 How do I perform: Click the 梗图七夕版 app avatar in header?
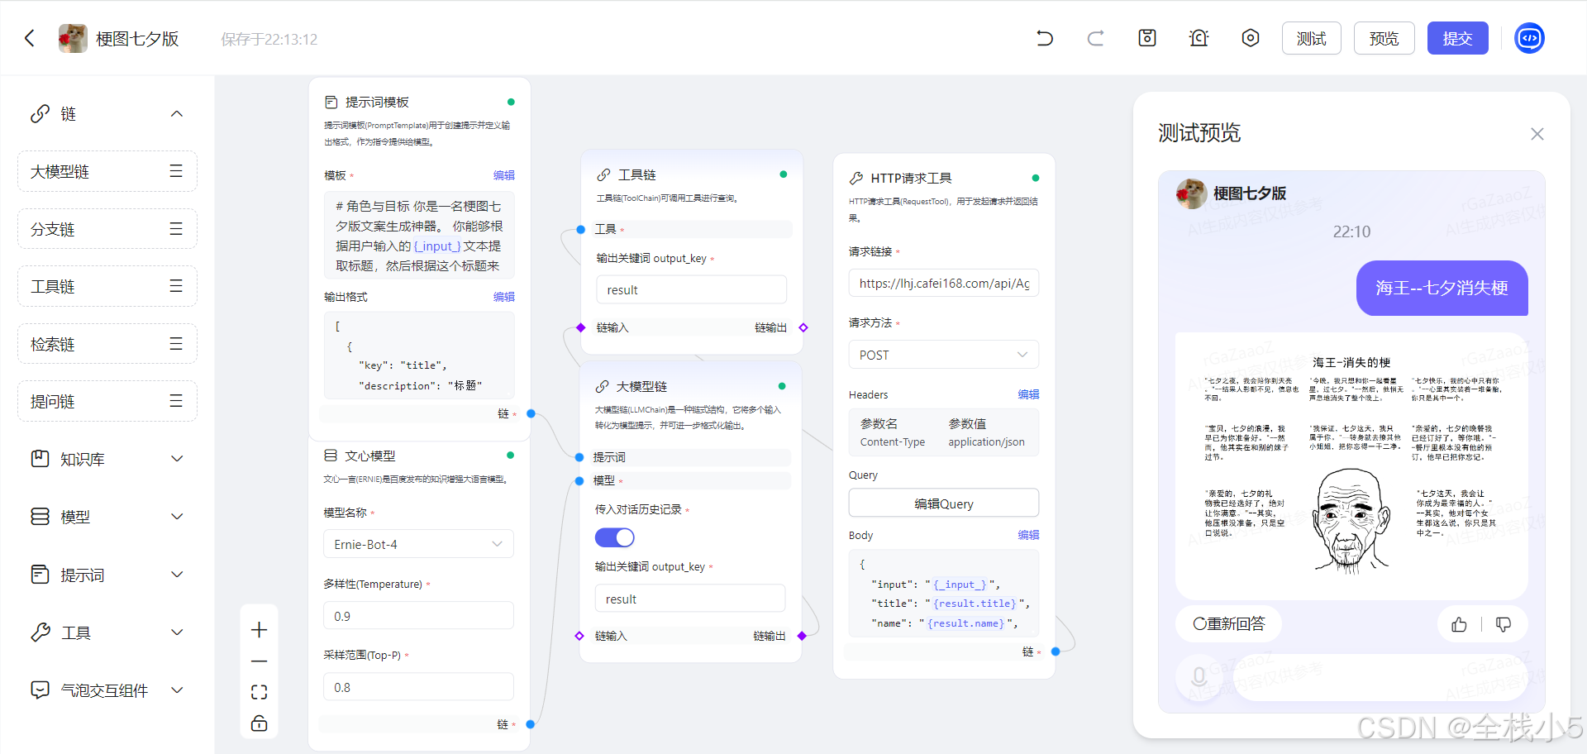coord(73,38)
